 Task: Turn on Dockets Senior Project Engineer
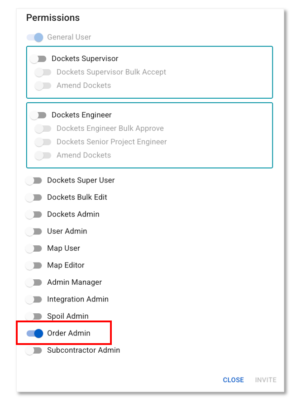[x=43, y=142]
